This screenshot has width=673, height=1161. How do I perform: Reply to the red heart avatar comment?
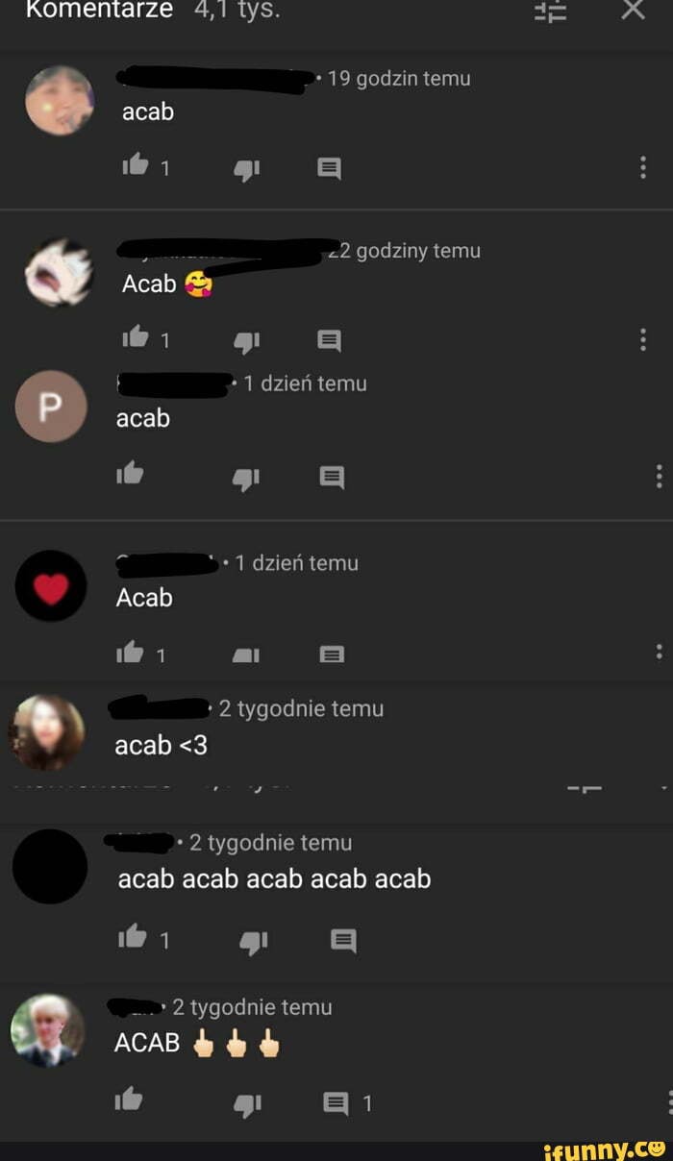click(x=331, y=655)
